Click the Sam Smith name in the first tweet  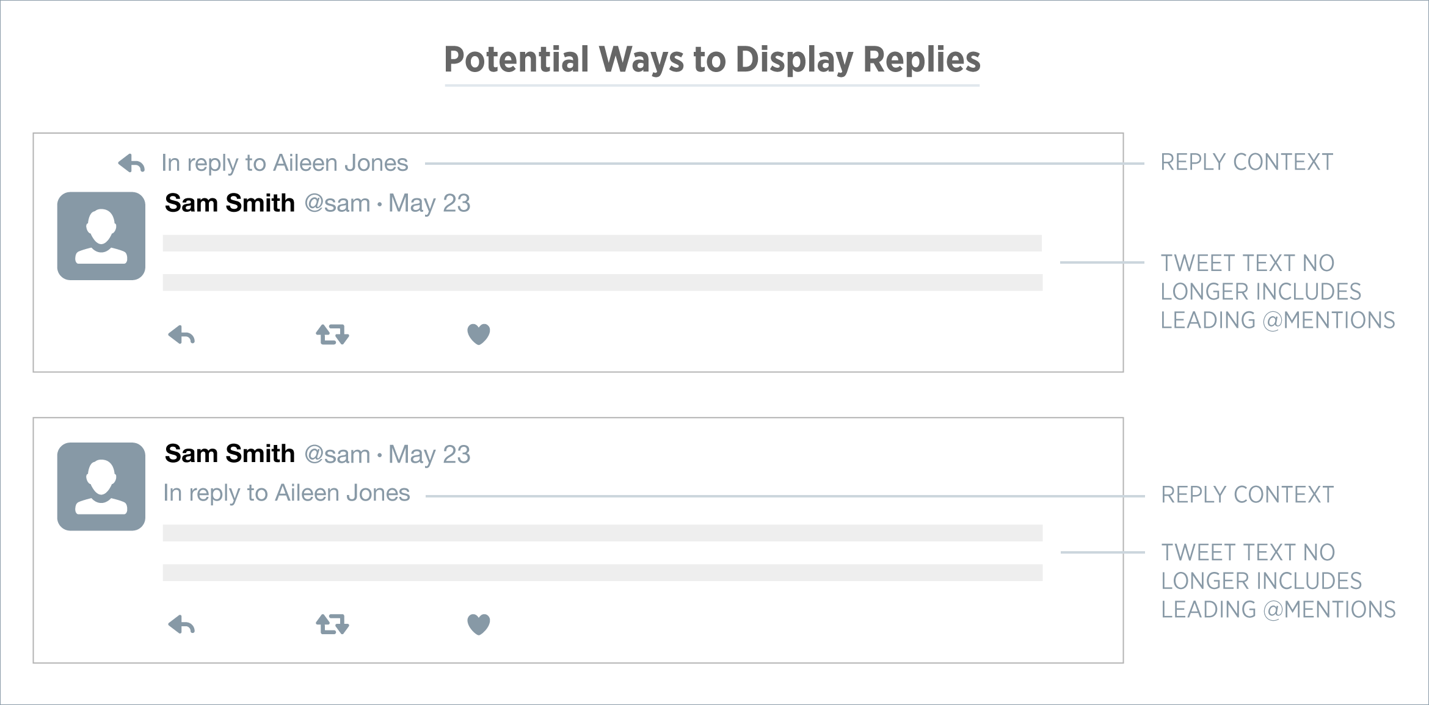click(230, 203)
